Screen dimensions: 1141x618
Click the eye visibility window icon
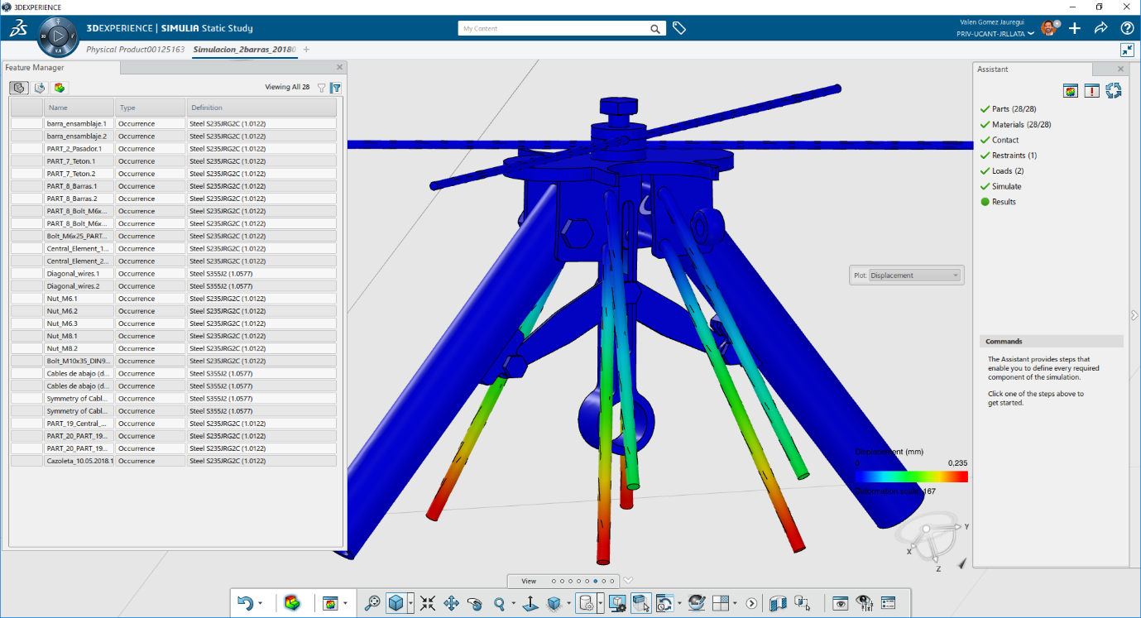[x=841, y=604]
